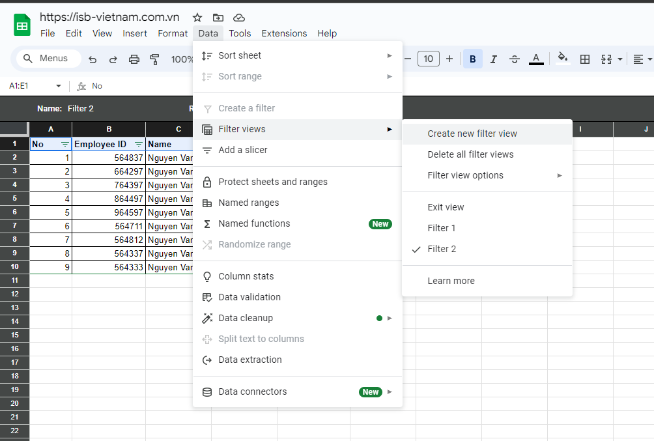This screenshot has height=441, width=654.
Task: Toggle italic formatting button
Action: point(494,59)
